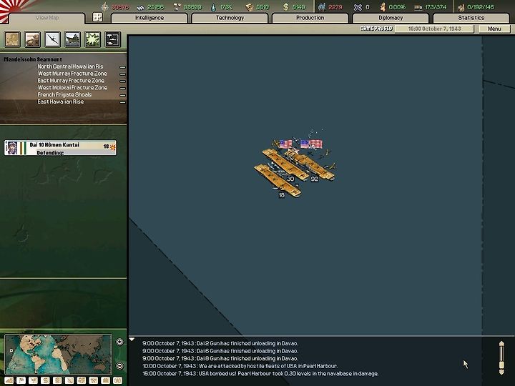Image resolution: width=515 pixels, height=386 pixels.
Task: Open active battles explosion icon
Action: click(92, 39)
